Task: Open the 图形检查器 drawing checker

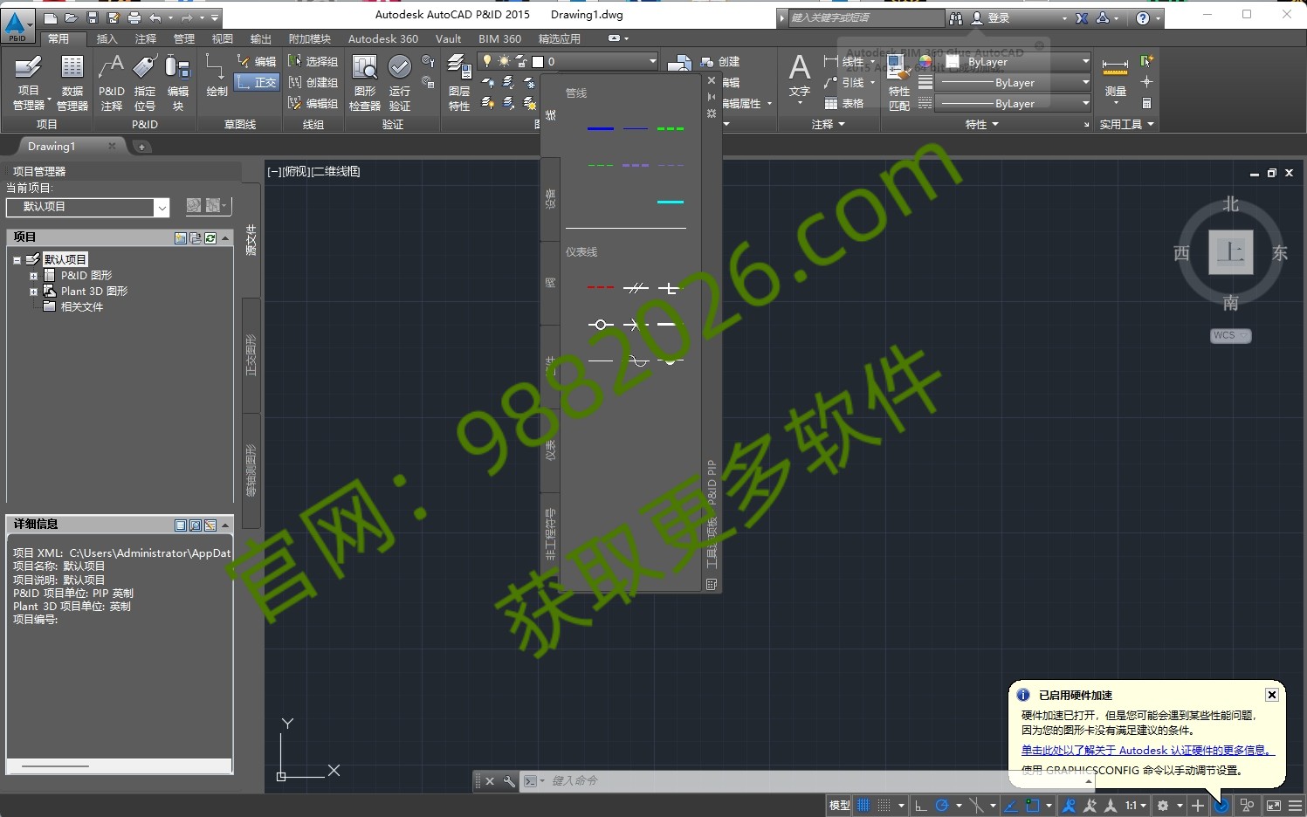Action: coord(365,83)
